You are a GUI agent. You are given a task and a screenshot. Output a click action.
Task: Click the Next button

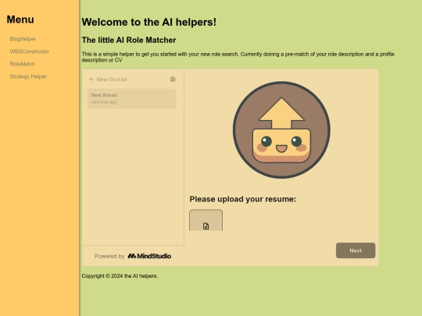(356, 250)
